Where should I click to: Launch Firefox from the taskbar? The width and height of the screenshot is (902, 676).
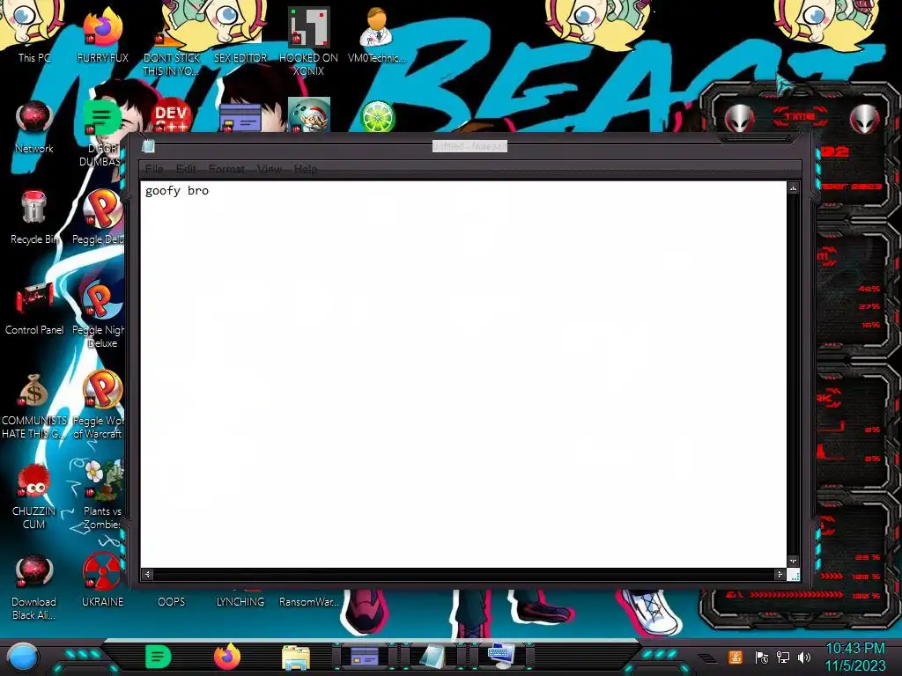click(227, 657)
